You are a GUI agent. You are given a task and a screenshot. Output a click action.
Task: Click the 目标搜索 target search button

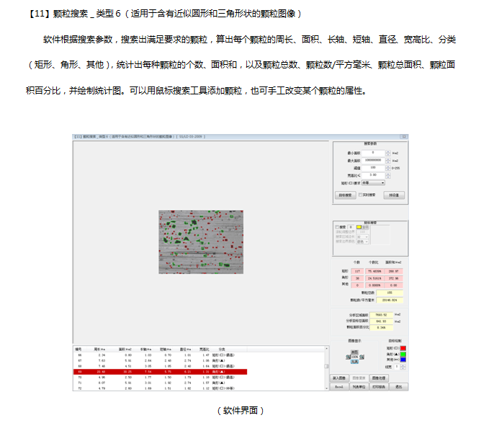[x=345, y=195]
